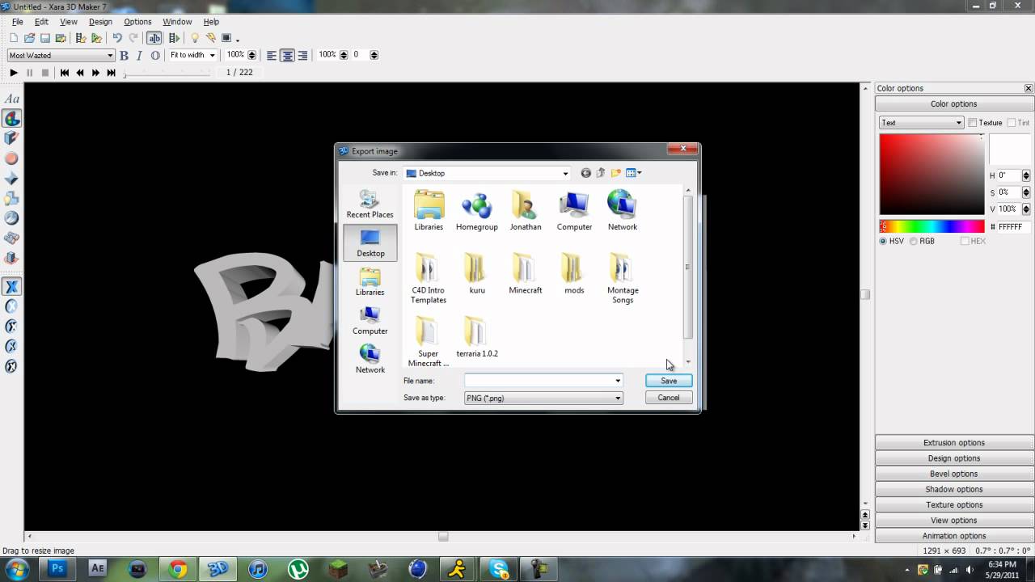Open the File menu
The width and height of the screenshot is (1035, 582).
point(17,22)
